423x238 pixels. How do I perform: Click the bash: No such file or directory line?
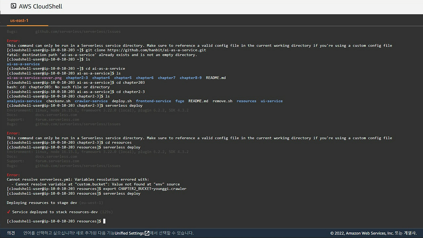click(58, 87)
